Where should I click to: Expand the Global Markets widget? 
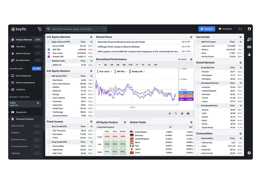[x=241, y=63]
